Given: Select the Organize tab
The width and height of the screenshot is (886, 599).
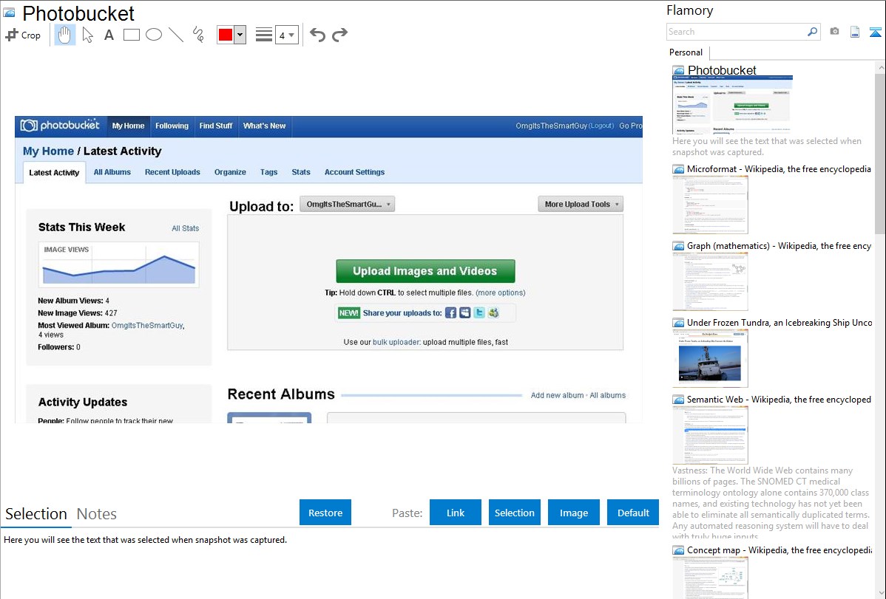Looking at the screenshot, I should [x=230, y=172].
